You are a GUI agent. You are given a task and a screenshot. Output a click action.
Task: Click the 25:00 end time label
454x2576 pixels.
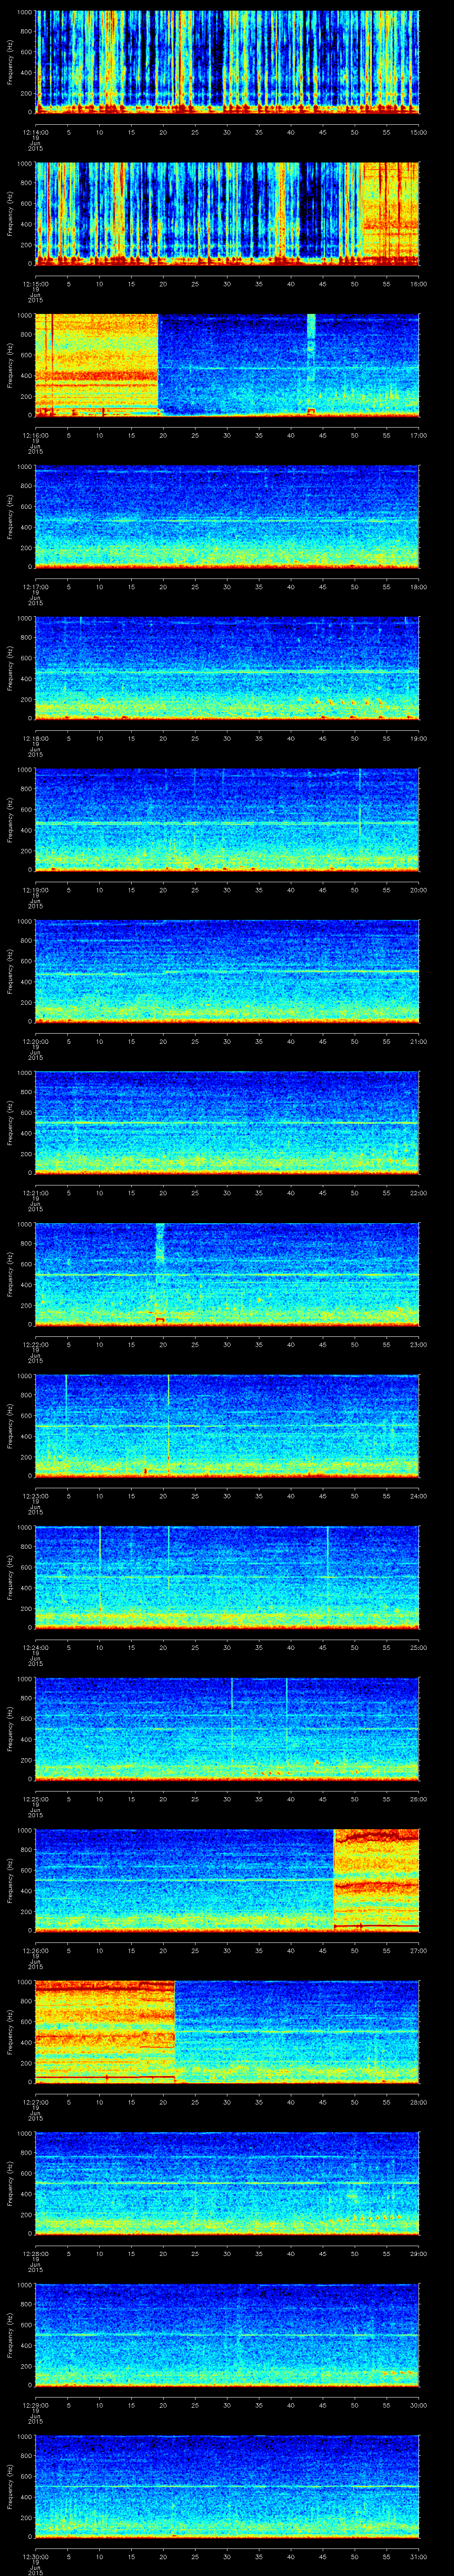pyautogui.click(x=419, y=1648)
